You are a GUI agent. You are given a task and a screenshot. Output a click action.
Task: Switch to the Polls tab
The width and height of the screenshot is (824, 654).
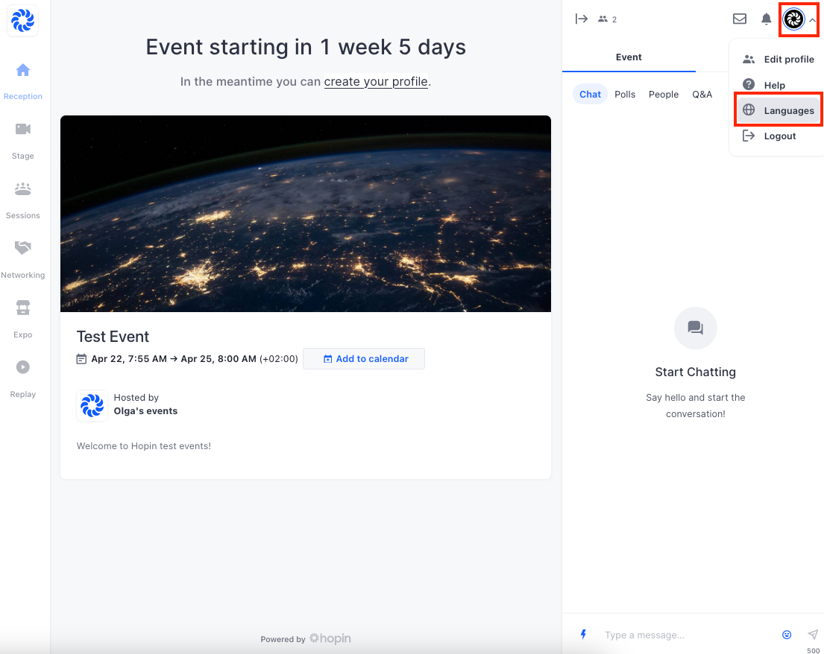click(625, 95)
